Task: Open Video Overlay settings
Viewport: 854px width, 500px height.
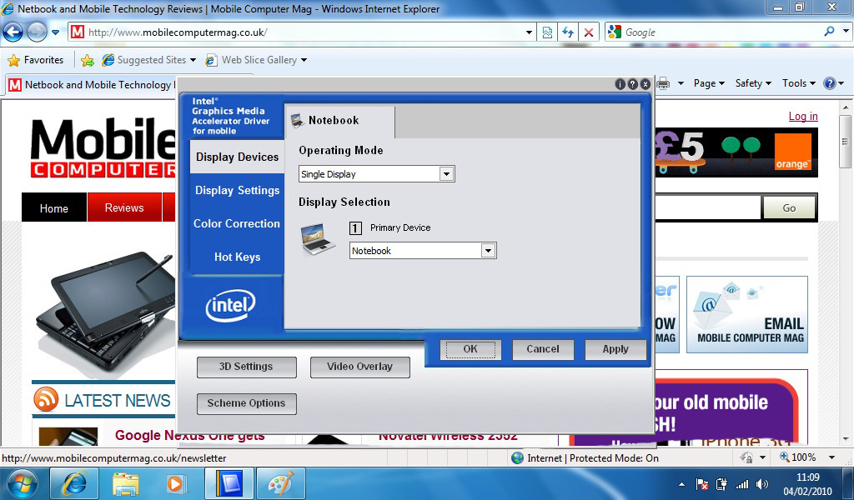Action: point(360,367)
